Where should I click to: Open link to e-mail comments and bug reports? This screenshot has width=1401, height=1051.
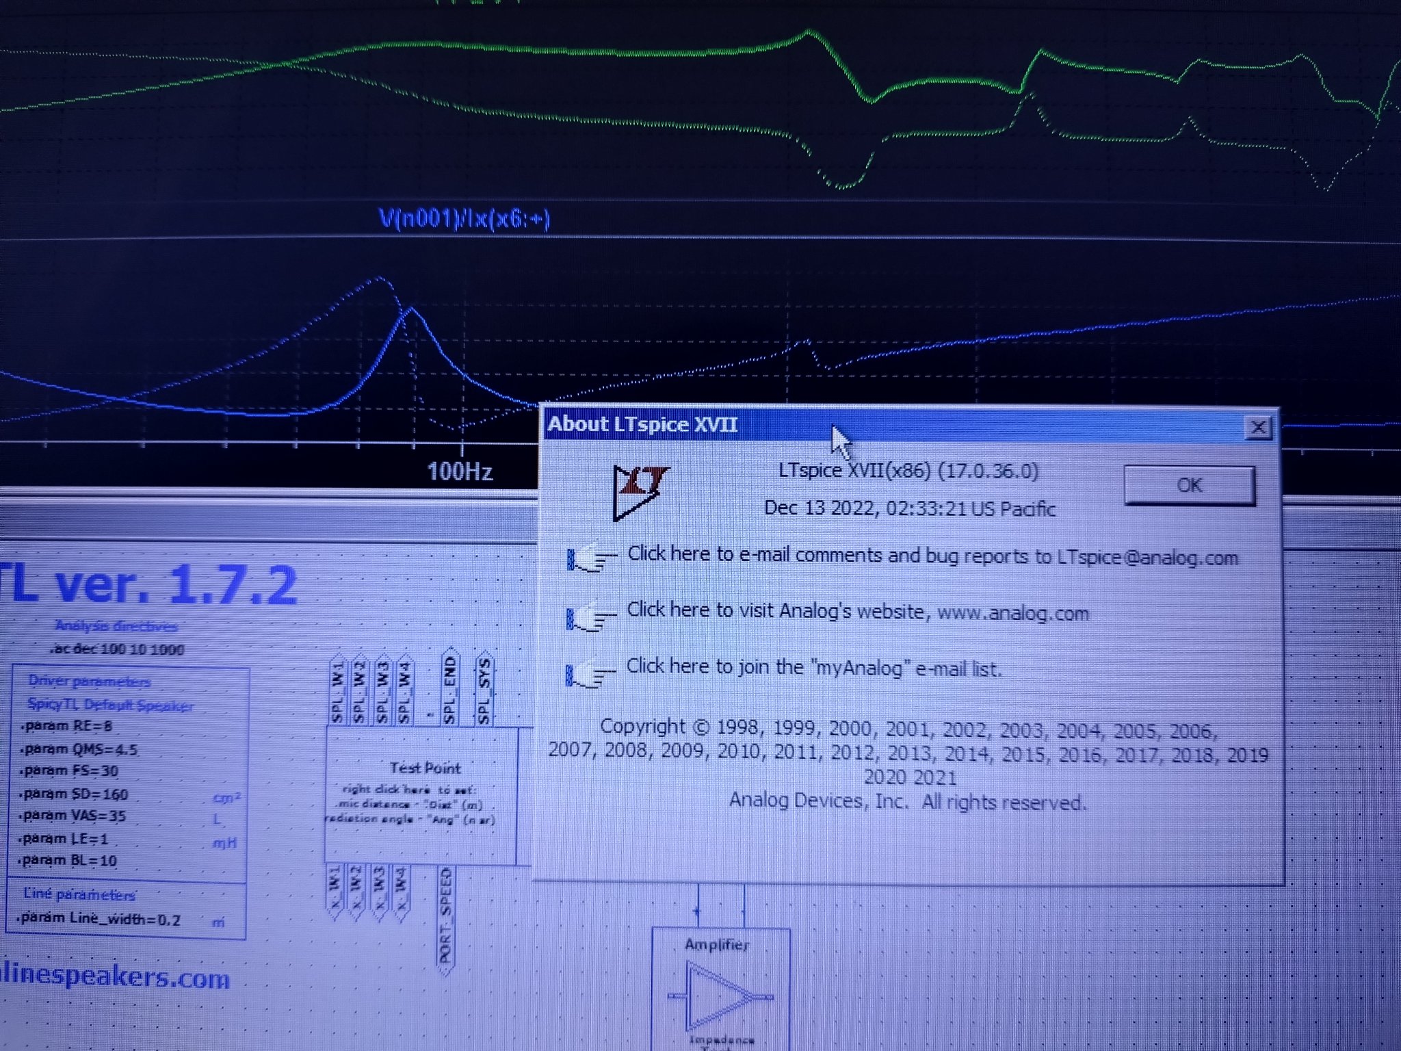pos(932,556)
